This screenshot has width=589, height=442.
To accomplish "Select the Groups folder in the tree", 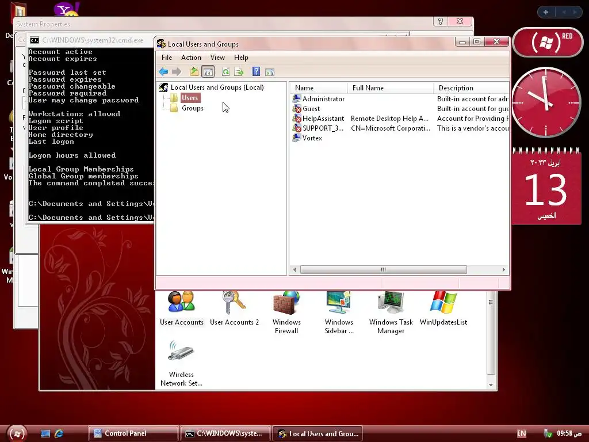I will click(x=193, y=108).
